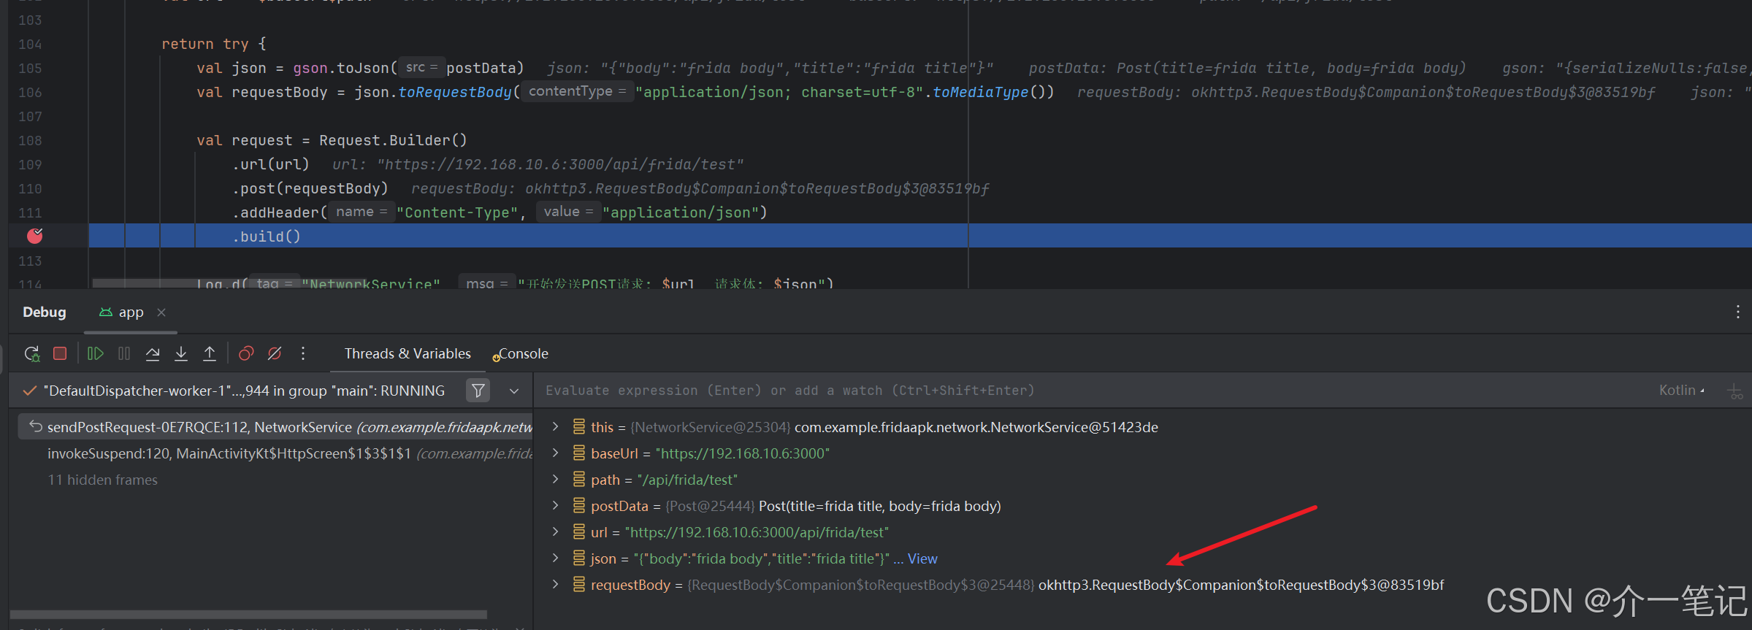This screenshot has height=630, width=1752.
Task: Click the Debug panel title
Action: pyautogui.click(x=45, y=312)
